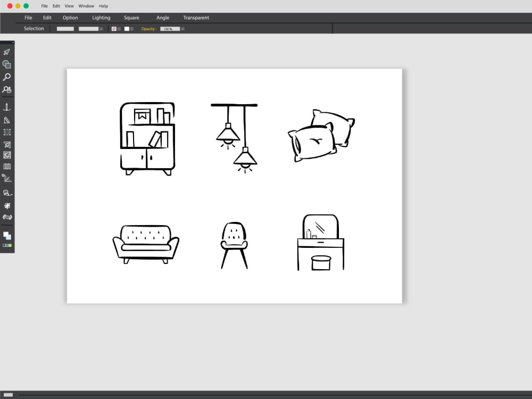Open the Square menu
The image size is (532, 399).
(x=131, y=18)
